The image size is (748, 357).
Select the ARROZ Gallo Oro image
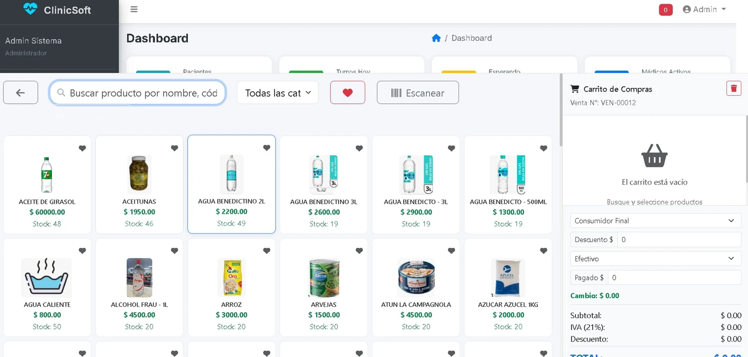[x=232, y=278]
